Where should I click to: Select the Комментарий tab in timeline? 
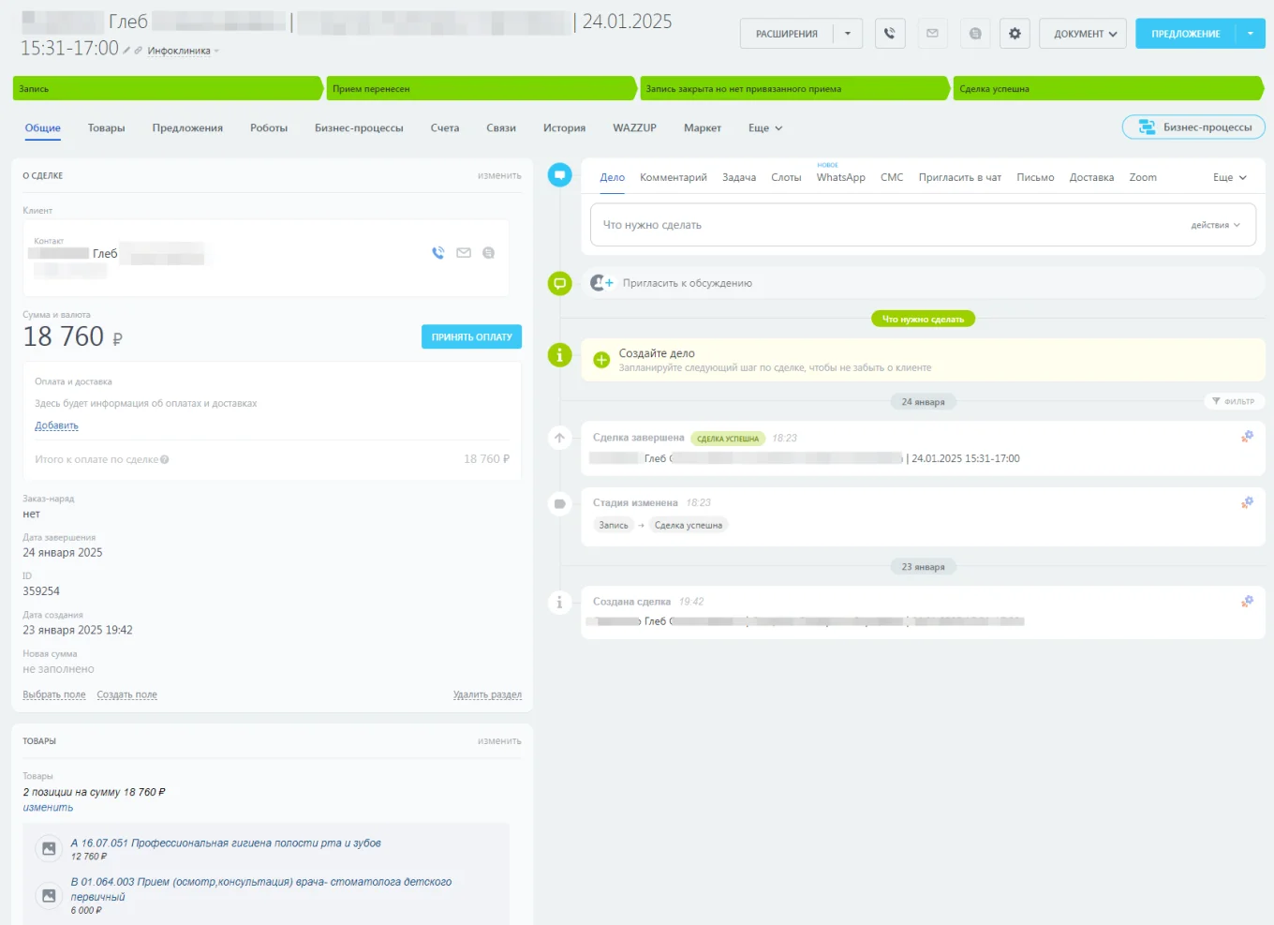(673, 177)
